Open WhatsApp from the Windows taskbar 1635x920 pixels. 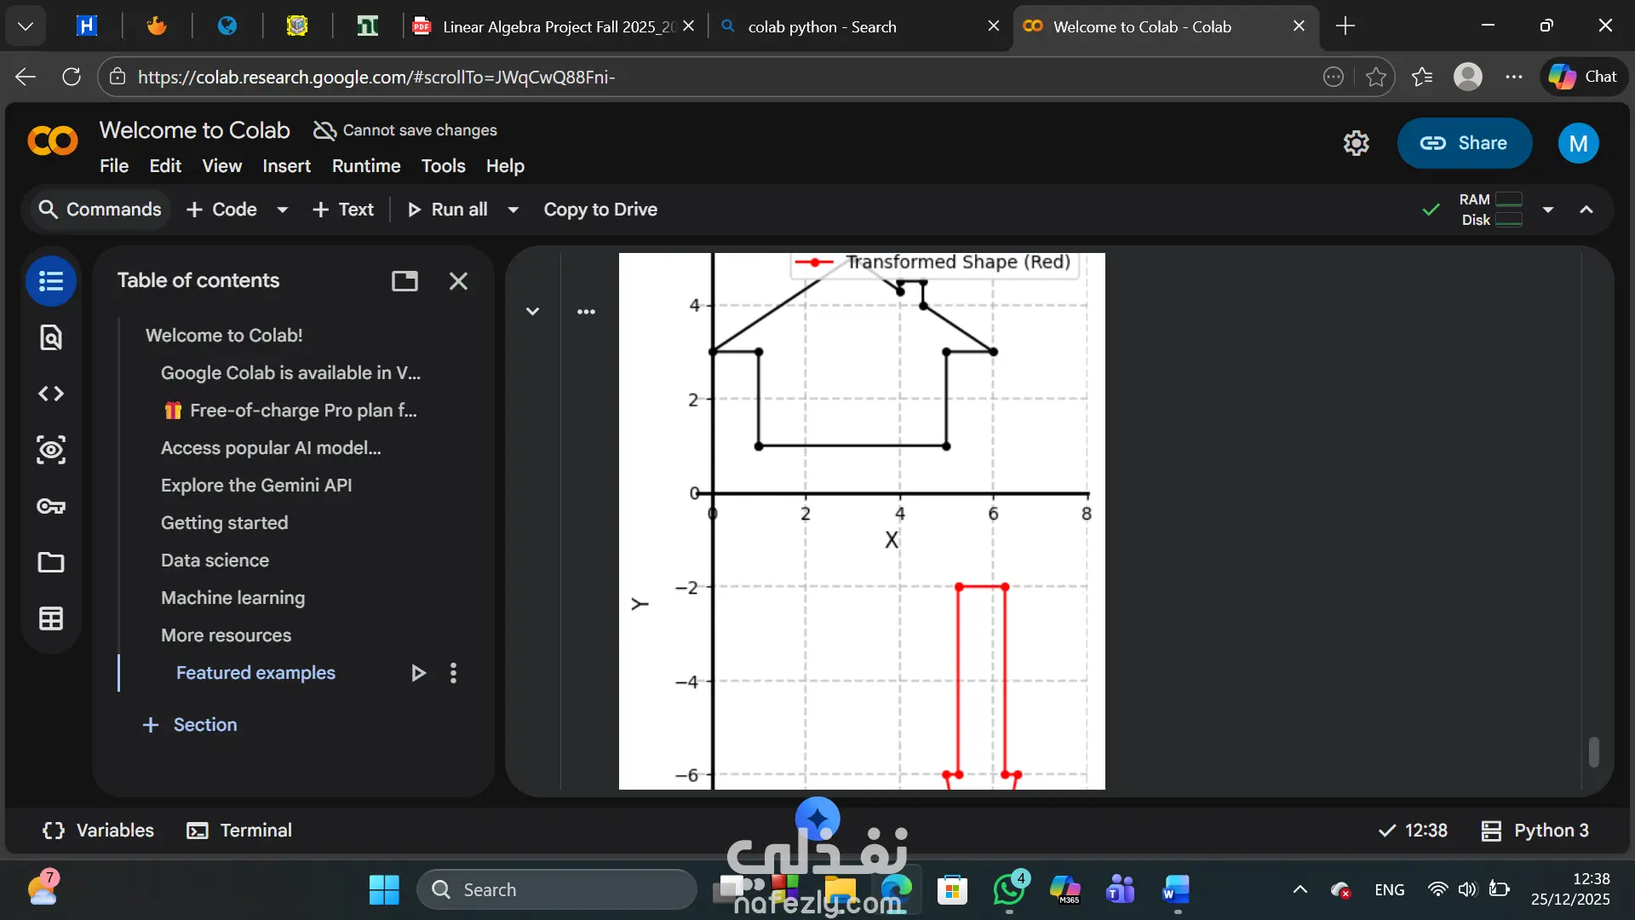(1009, 890)
